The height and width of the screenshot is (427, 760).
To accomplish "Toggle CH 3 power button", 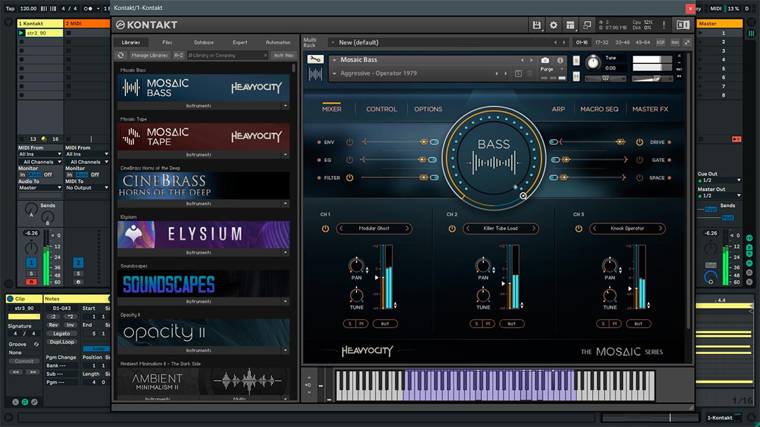I will pos(579,228).
